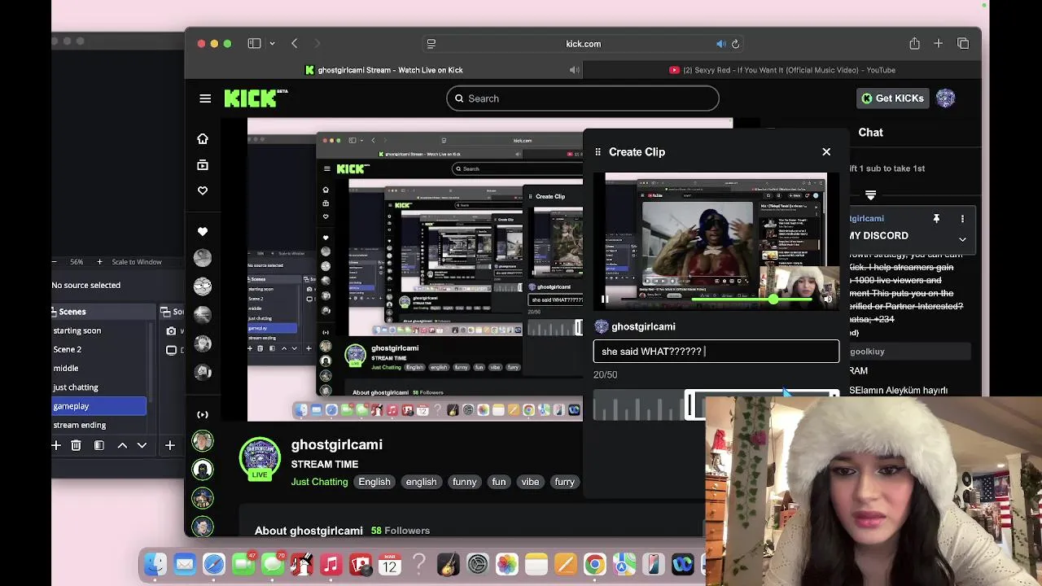Open the Safari sidebar dropdown arrow
Screen dimensions: 1042x586
(272, 44)
